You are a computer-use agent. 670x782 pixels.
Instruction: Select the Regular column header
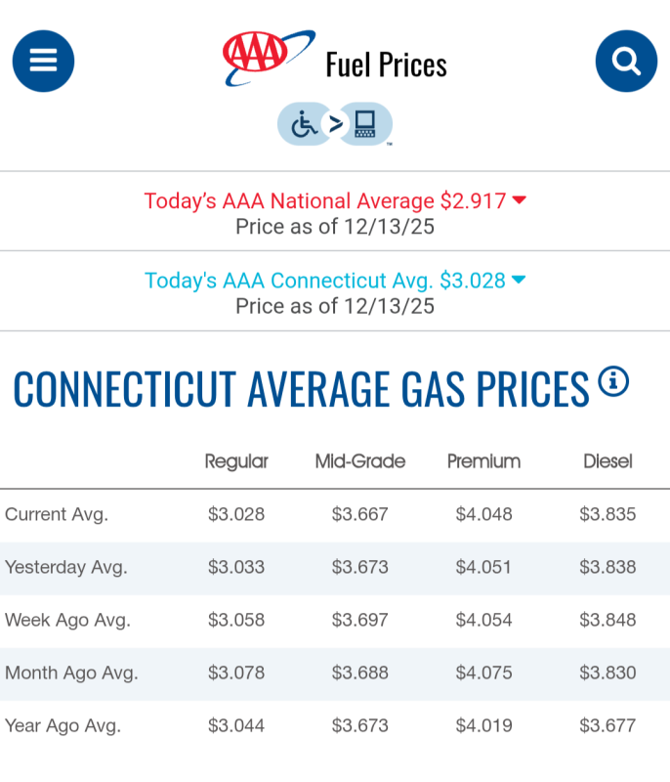(236, 461)
